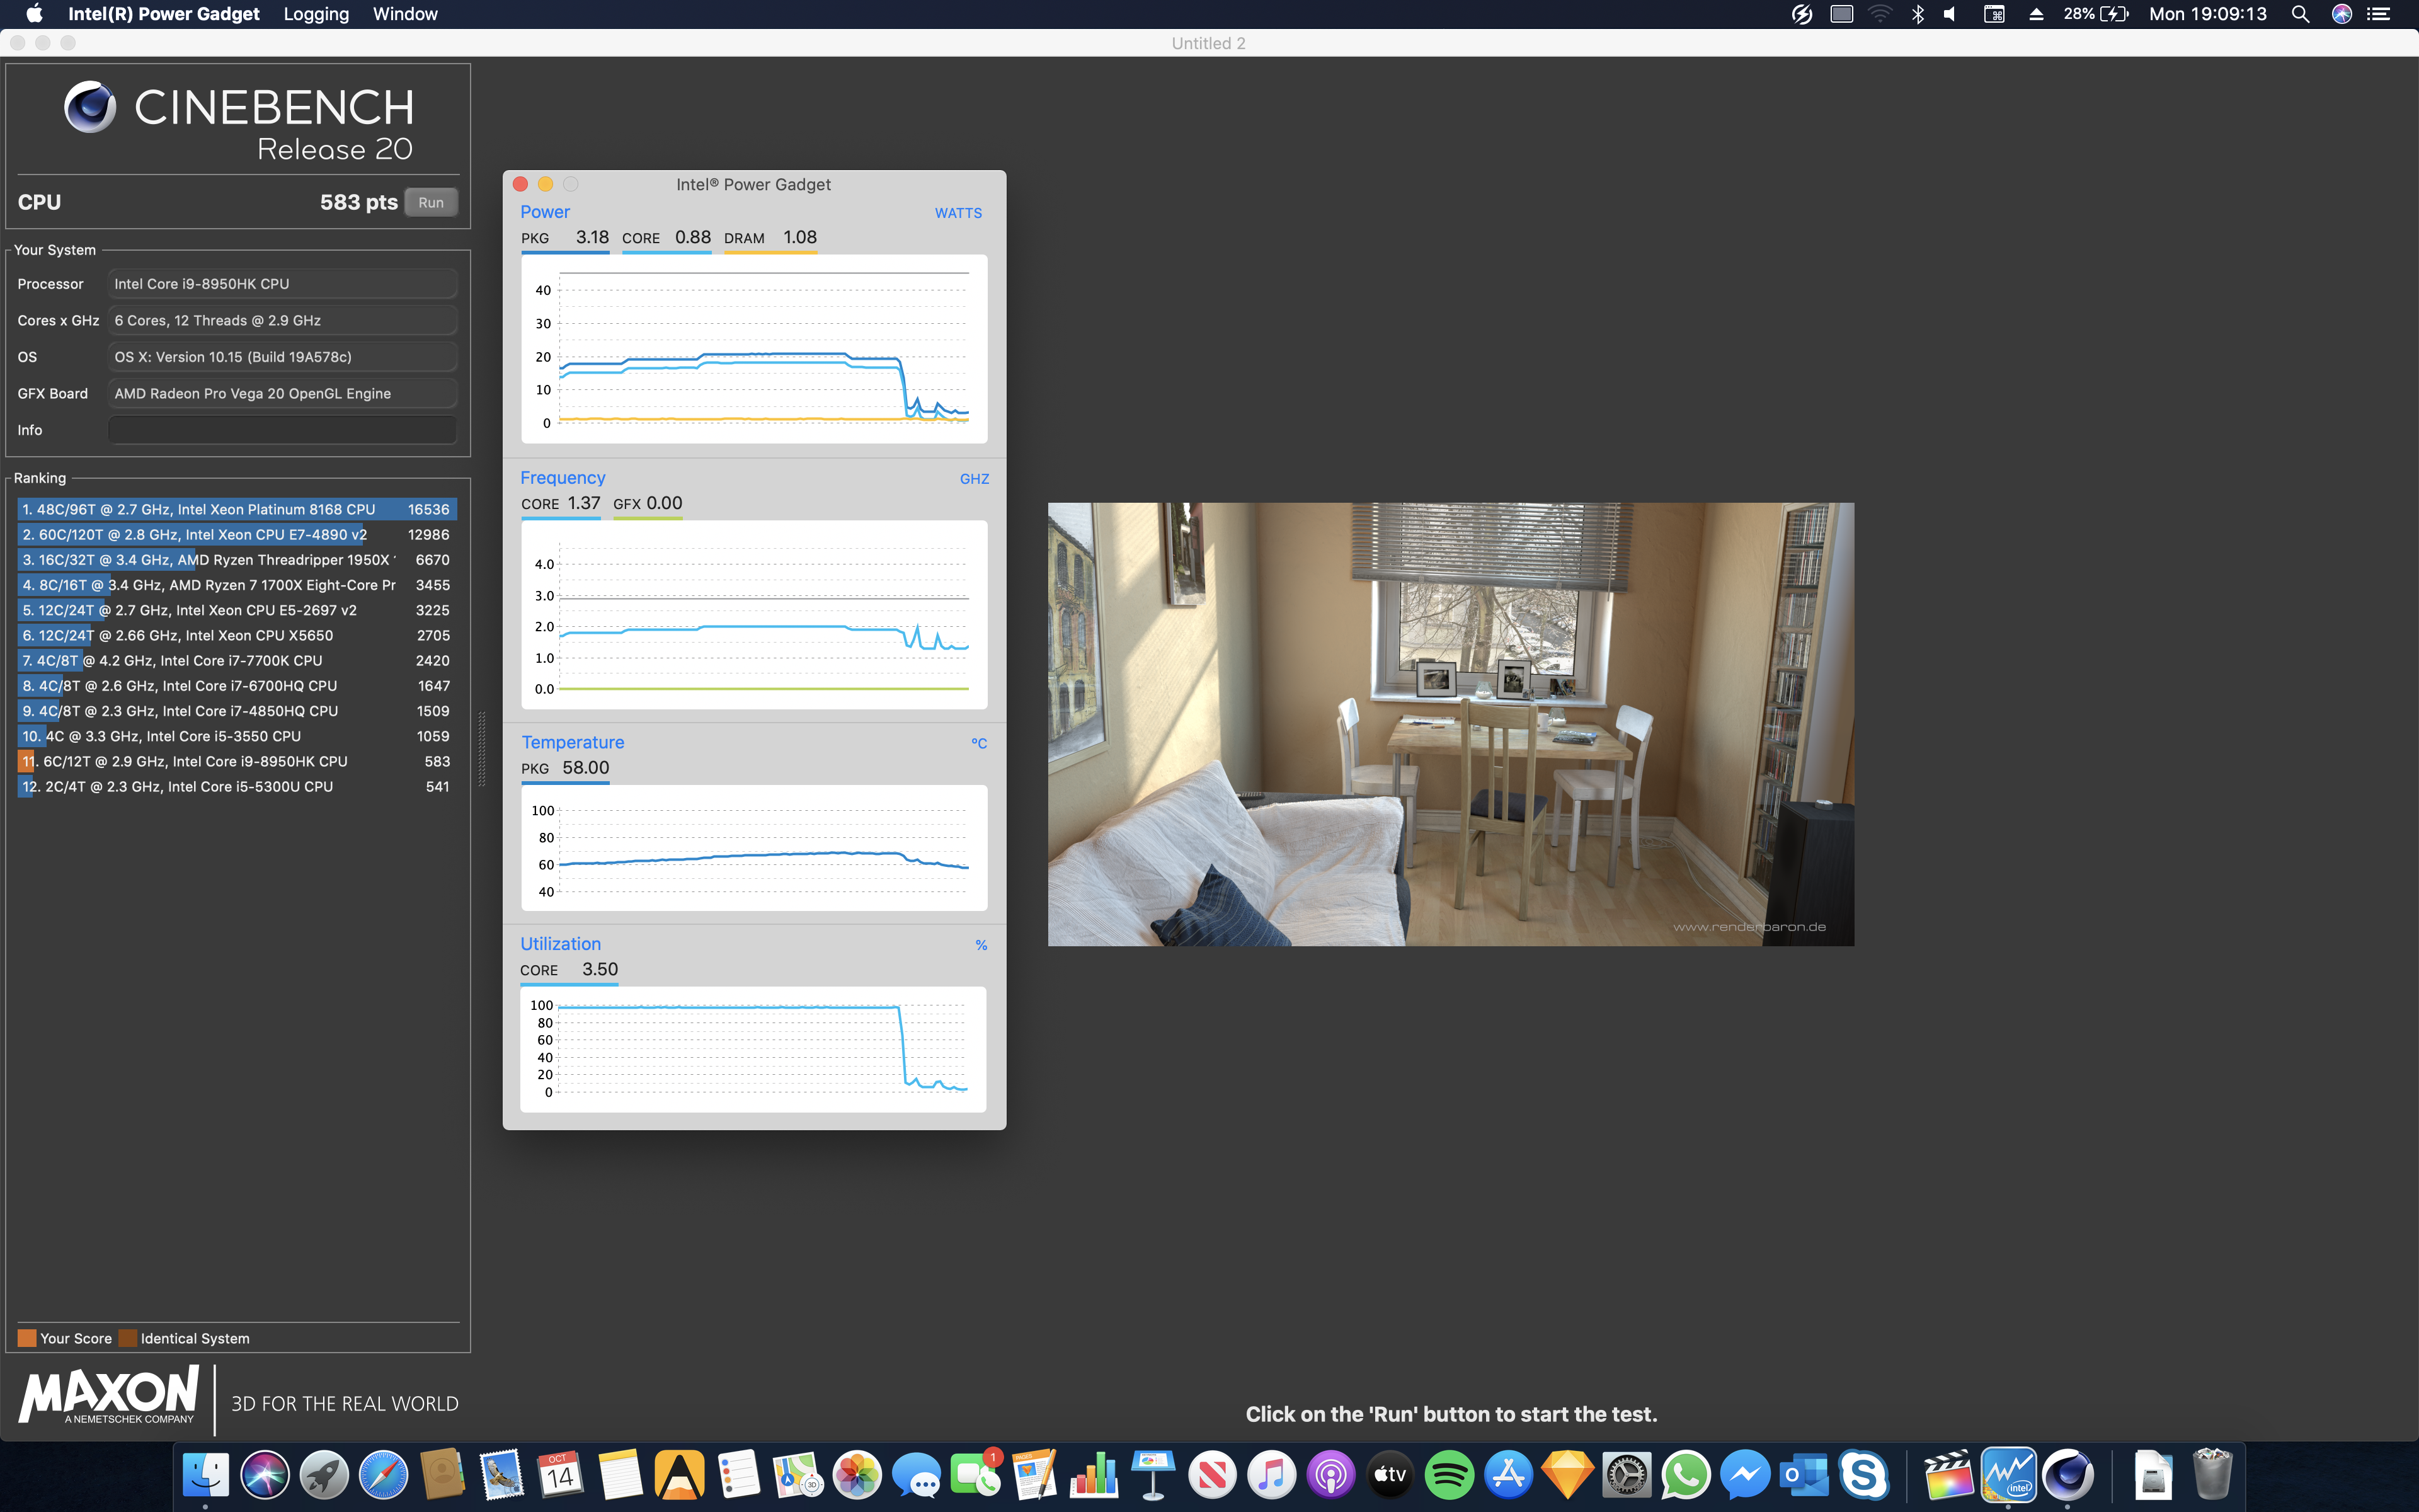
Task: Click the DRAM power value 1.08
Action: 799,237
